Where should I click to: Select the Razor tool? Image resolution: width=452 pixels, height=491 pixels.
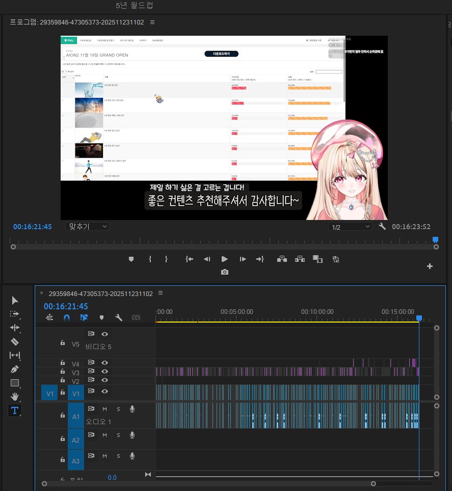click(15, 341)
